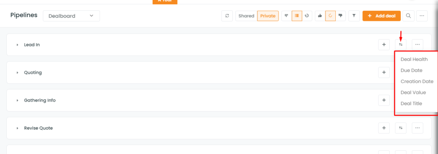Click the sort icon in Lead In row
The width and height of the screenshot is (438, 154).
point(400,44)
